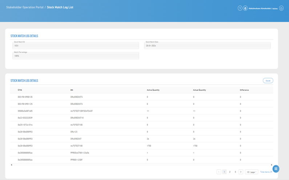Click the globe language icon
The image size is (289, 180).
[x=245, y=8]
